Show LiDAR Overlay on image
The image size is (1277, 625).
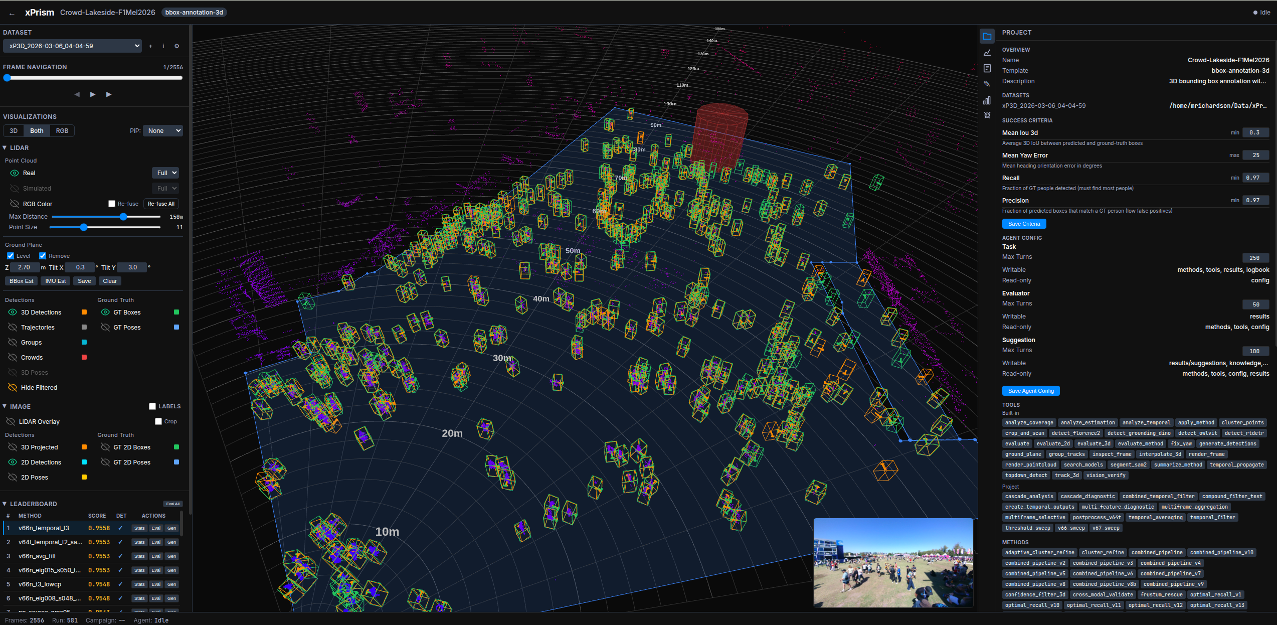tap(11, 422)
